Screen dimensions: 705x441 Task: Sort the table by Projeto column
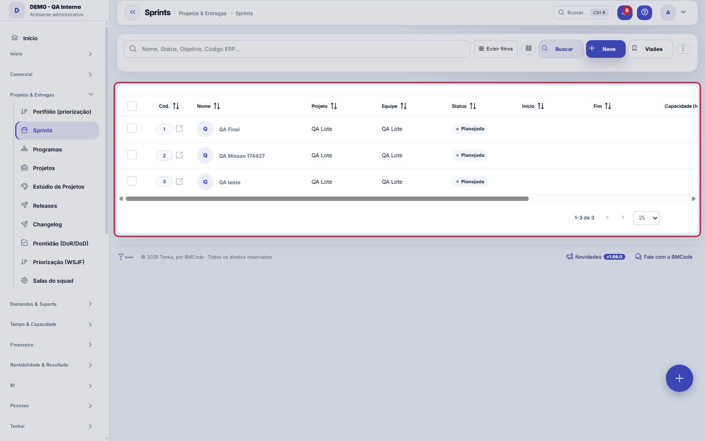click(334, 106)
